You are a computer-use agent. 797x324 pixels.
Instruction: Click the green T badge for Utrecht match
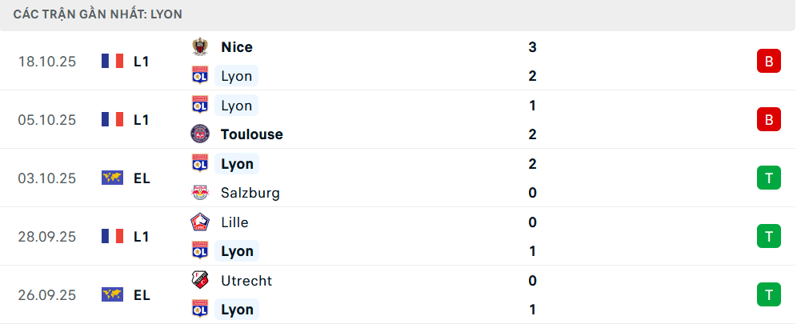pyautogui.click(x=768, y=295)
